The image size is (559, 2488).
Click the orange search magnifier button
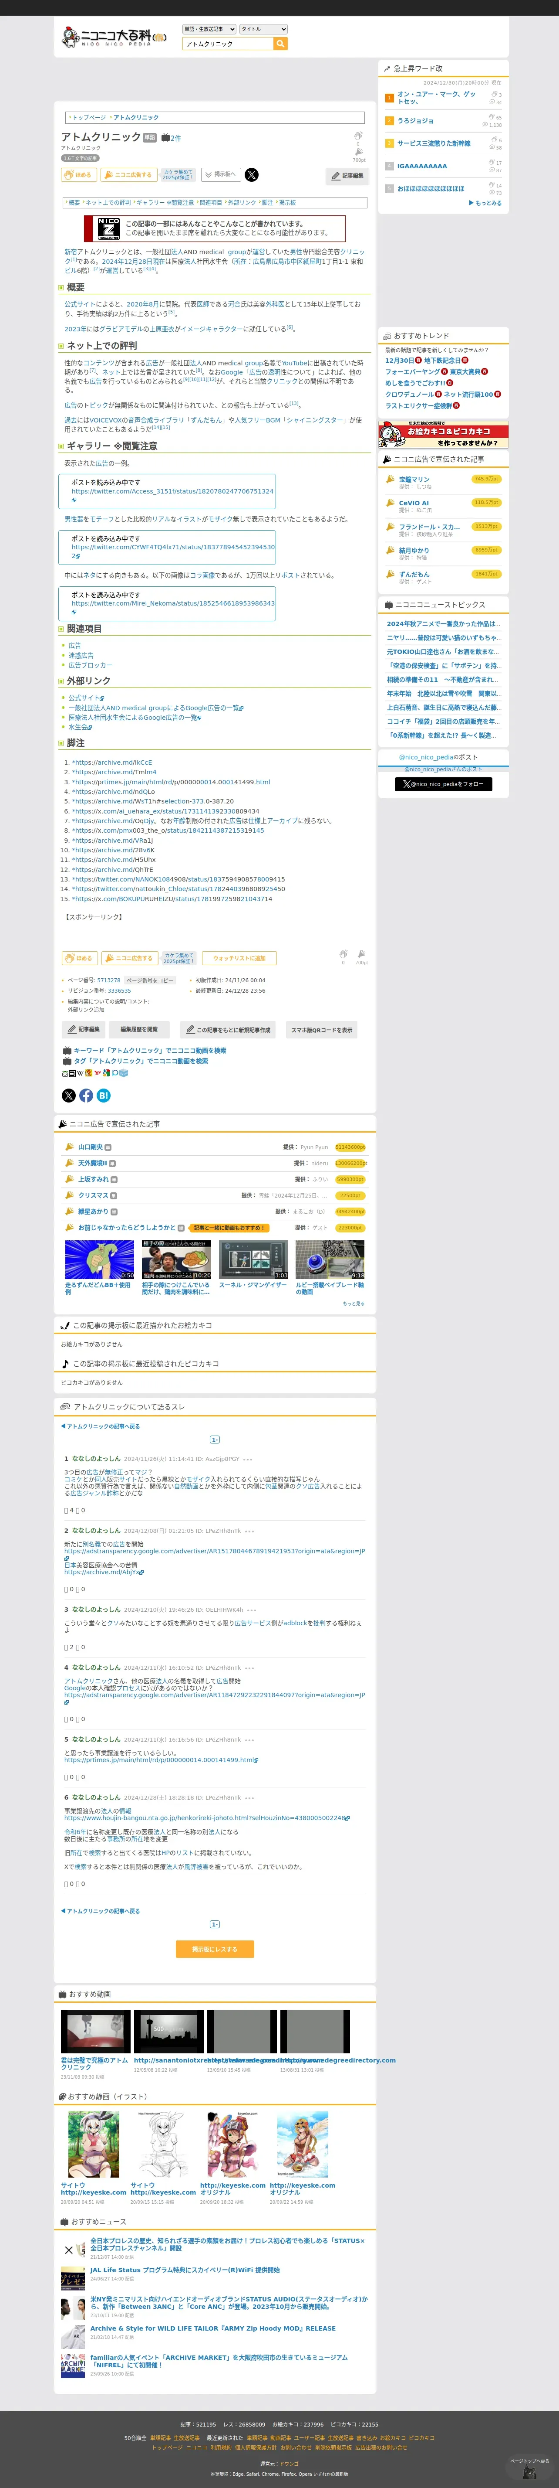click(x=280, y=44)
